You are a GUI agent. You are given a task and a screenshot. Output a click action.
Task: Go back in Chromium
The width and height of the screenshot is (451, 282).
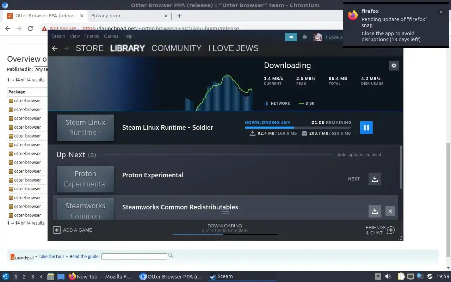coord(8,29)
